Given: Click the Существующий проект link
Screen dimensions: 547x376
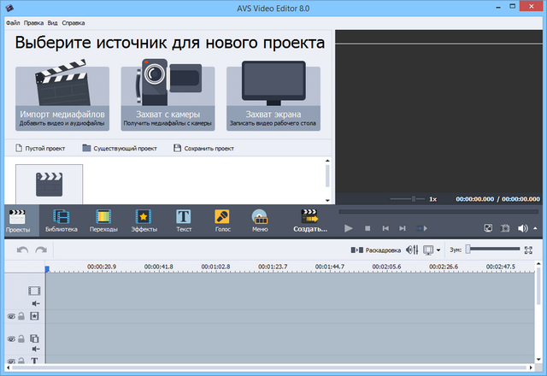Looking at the screenshot, I should pyautogui.click(x=120, y=148).
